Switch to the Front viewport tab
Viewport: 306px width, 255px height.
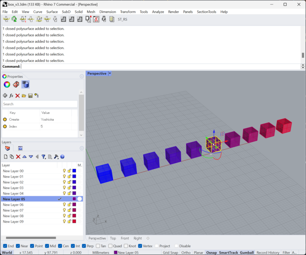tap(125, 238)
